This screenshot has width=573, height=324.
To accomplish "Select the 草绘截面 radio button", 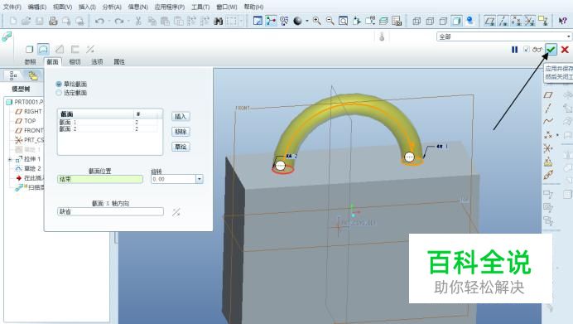I will [59, 85].
